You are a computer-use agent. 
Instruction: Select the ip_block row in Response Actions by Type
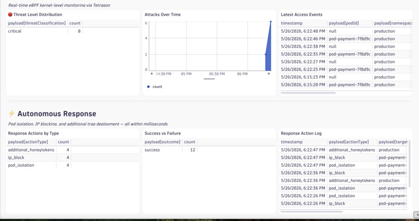click(x=72, y=158)
